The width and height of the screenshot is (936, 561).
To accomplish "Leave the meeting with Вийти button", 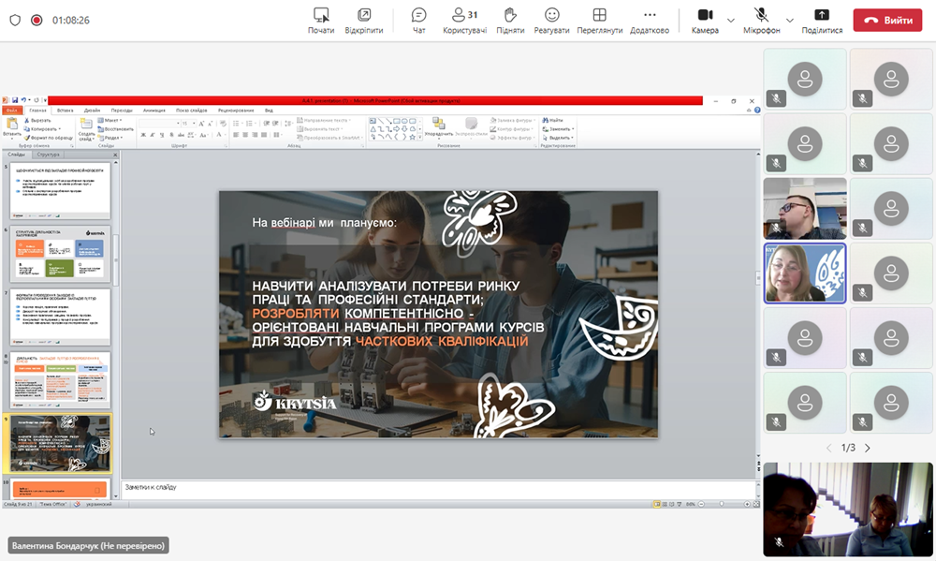I will click(887, 20).
